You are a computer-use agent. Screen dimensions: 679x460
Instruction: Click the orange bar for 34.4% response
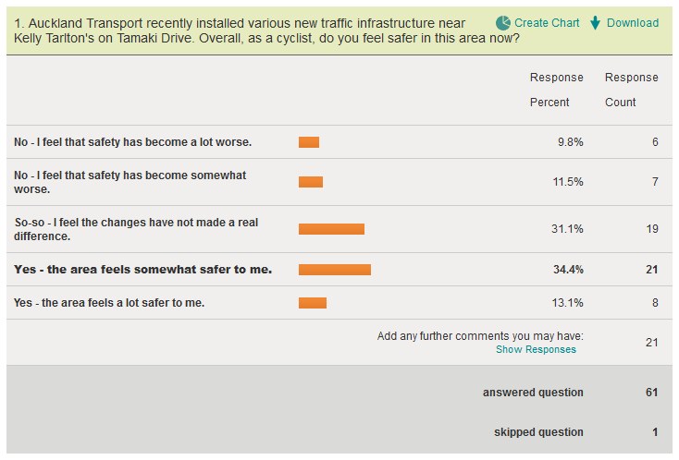[x=335, y=270]
